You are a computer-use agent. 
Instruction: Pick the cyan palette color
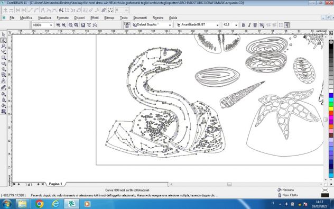click(x=331, y=99)
